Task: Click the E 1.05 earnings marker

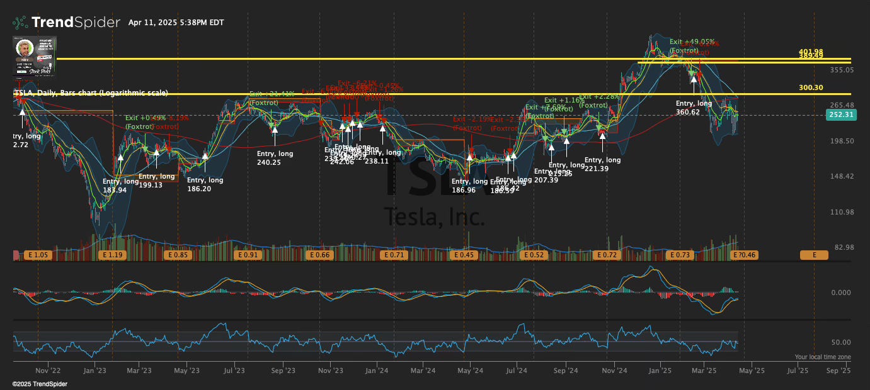Action: [38, 255]
